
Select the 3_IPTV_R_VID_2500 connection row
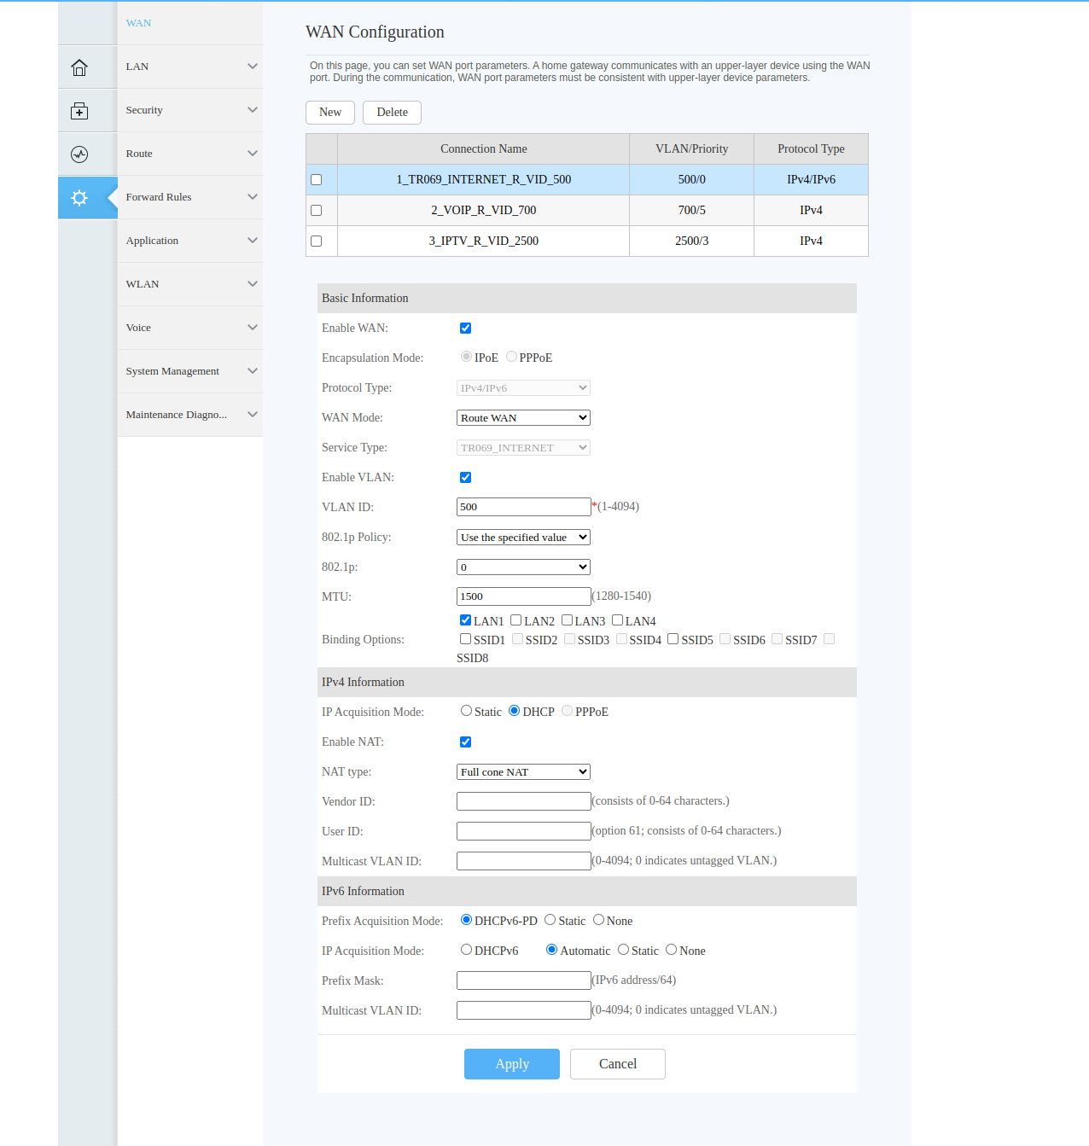tap(483, 241)
